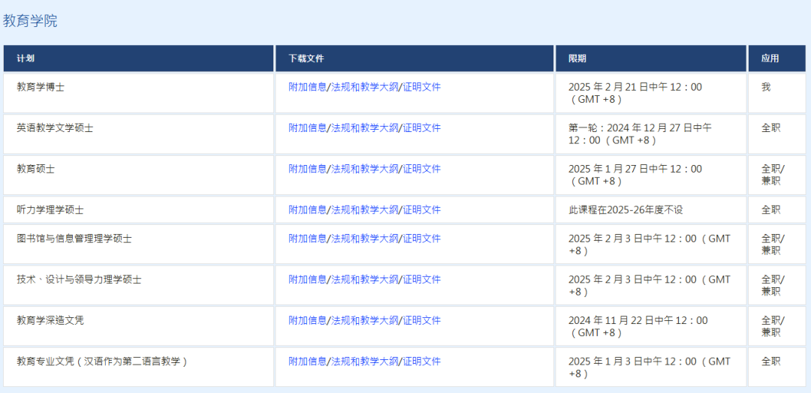Screen dimensions: 811x393
Task: Select 法规和教学大纲 in 教育硕士 row
Action: click(364, 169)
